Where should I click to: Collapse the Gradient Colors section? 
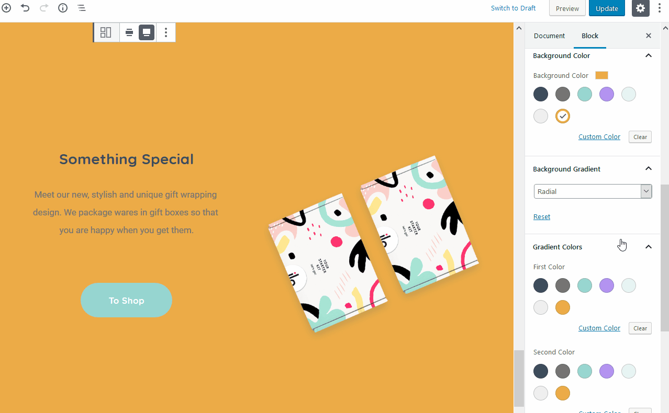[x=649, y=247]
